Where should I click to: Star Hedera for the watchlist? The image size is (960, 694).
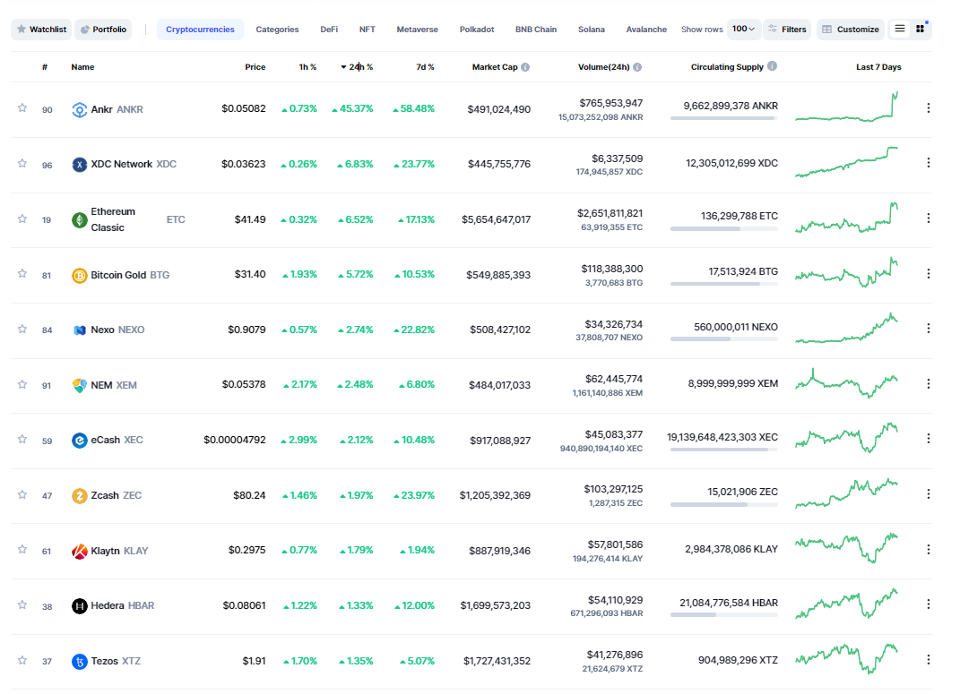coord(22,604)
